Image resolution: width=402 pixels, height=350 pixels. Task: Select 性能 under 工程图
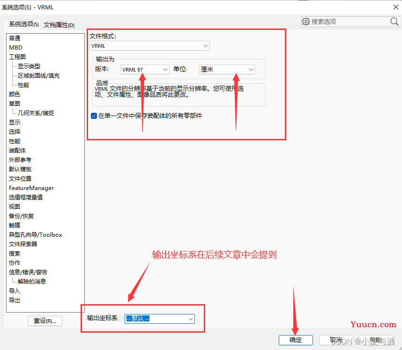point(23,85)
